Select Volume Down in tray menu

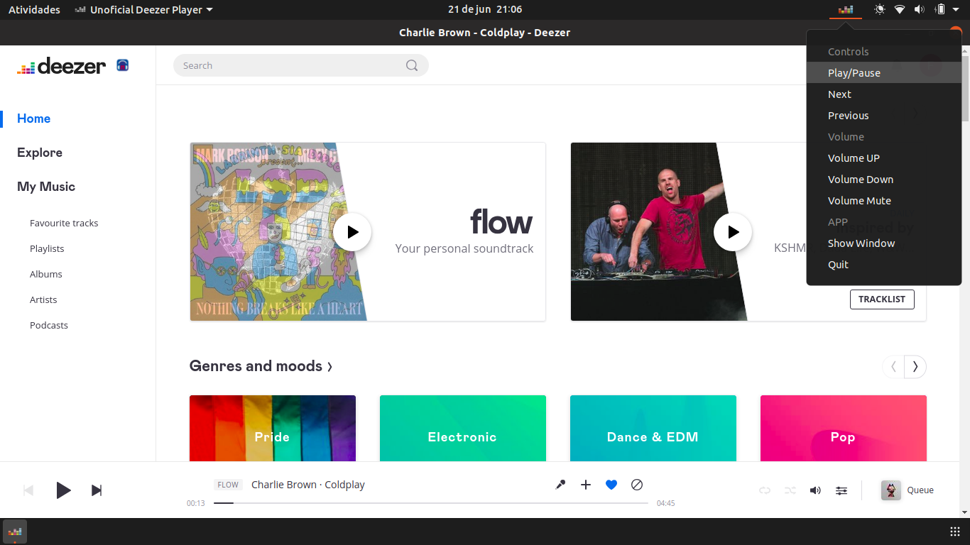[x=884, y=180]
